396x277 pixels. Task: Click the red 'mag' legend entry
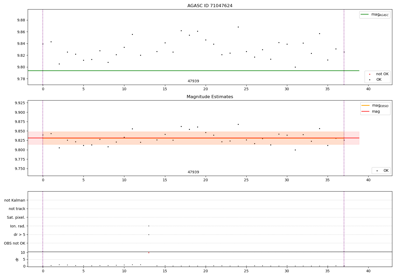(x=371, y=112)
